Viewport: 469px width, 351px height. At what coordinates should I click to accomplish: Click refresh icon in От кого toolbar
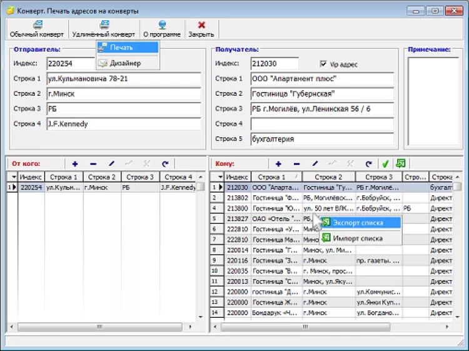pos(165,163)
